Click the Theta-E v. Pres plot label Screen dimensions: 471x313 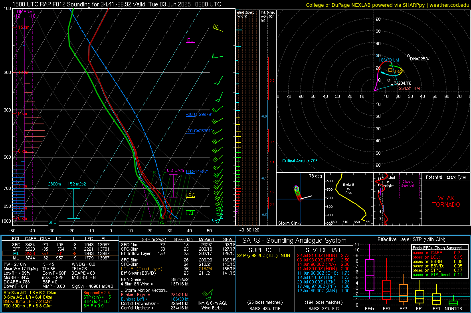[348, 188]
